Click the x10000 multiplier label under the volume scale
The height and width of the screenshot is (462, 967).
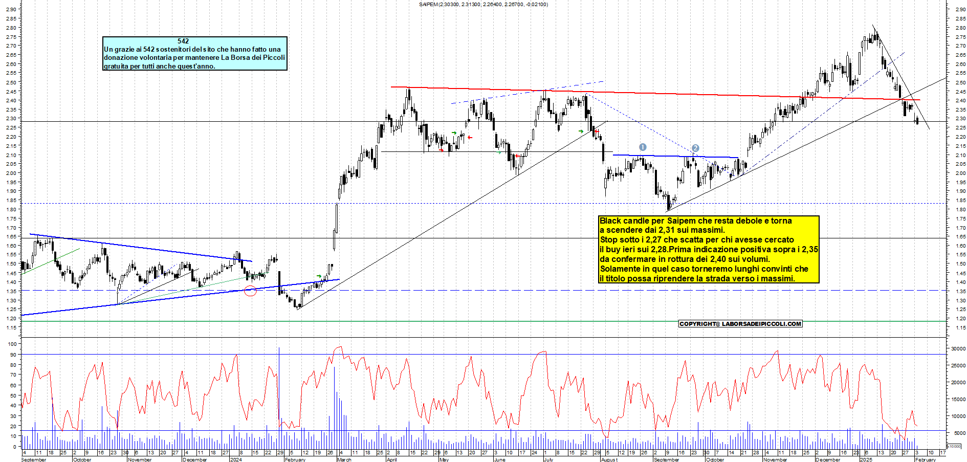point(955,447)
